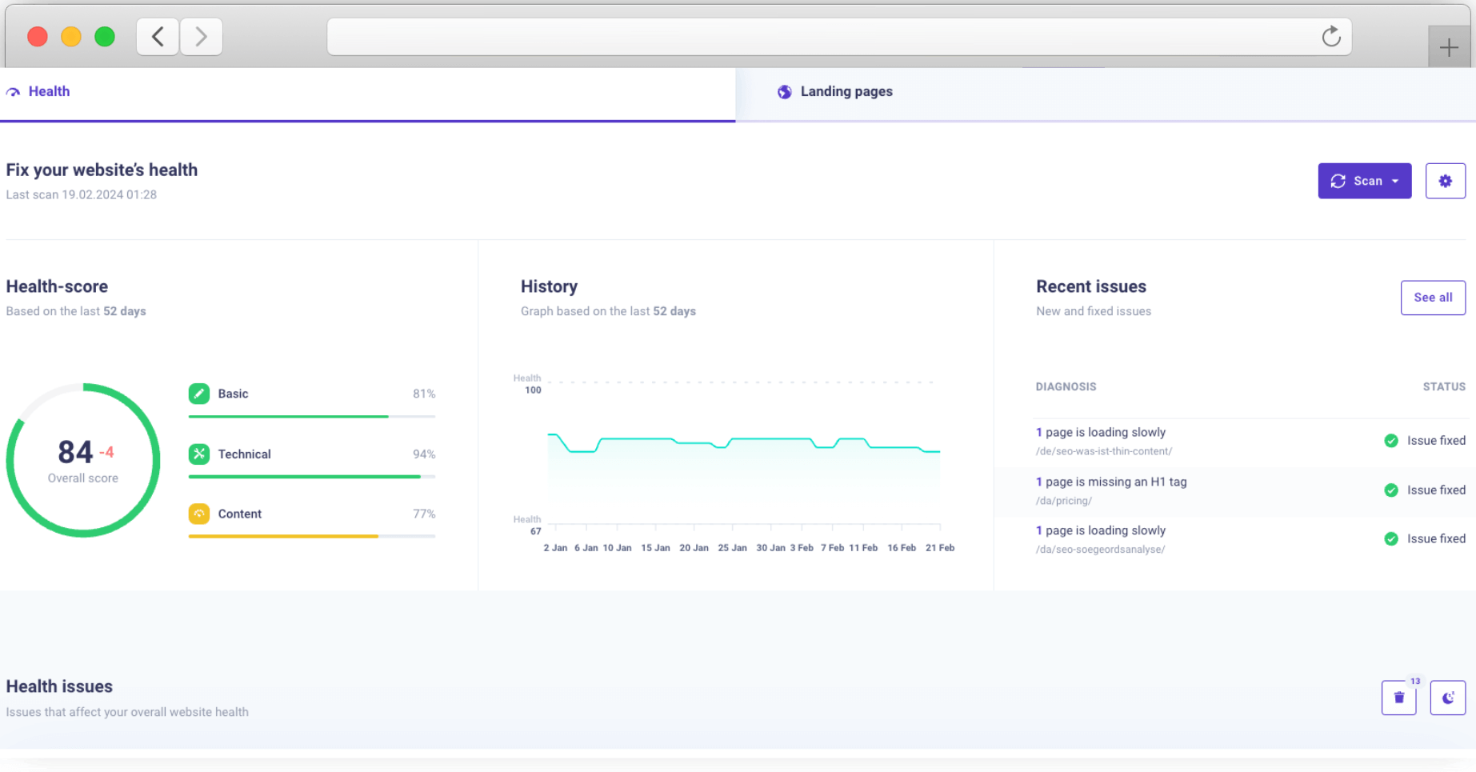The height and width of the screenshot is (772, 1476).
Task: Click the green Technical tools icon
Action: (199, 454)
